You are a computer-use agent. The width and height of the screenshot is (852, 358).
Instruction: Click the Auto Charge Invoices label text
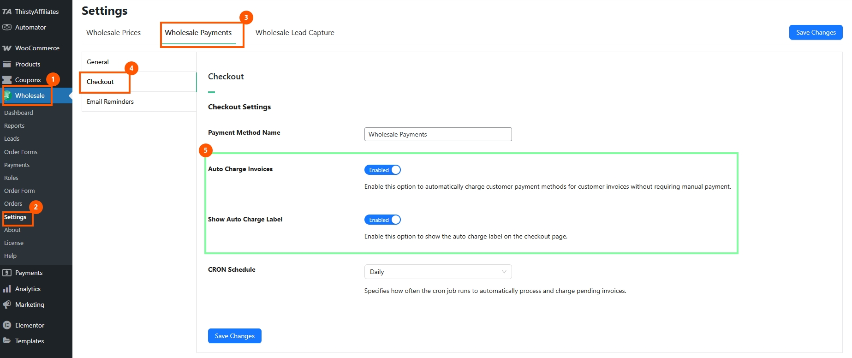tap(240, 169)
